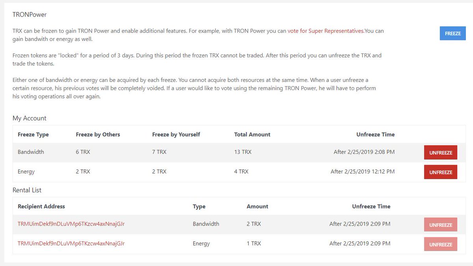Viewport: 473px width, 266px height.
Task: Select the 7 TRX Freeze by Yourself value
Action: 159,152
